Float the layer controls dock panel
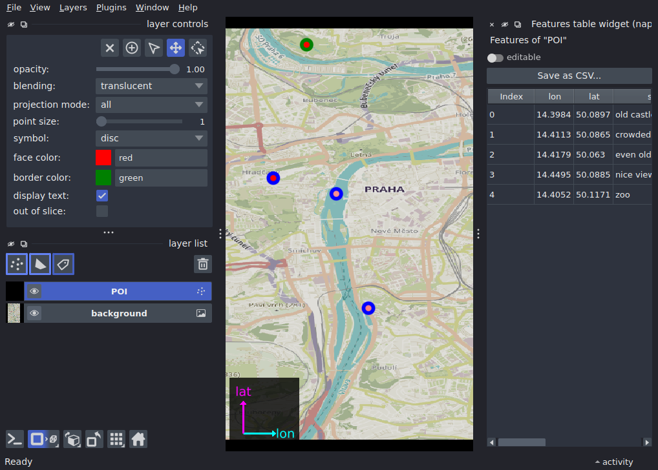The image size is (658, 470). coord(24,25)
